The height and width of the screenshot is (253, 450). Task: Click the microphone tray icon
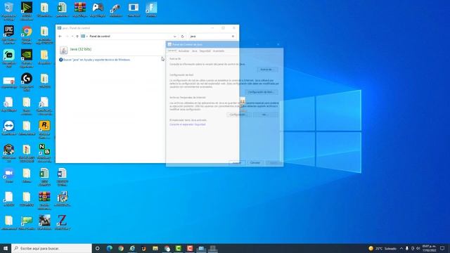coord(407,248)
